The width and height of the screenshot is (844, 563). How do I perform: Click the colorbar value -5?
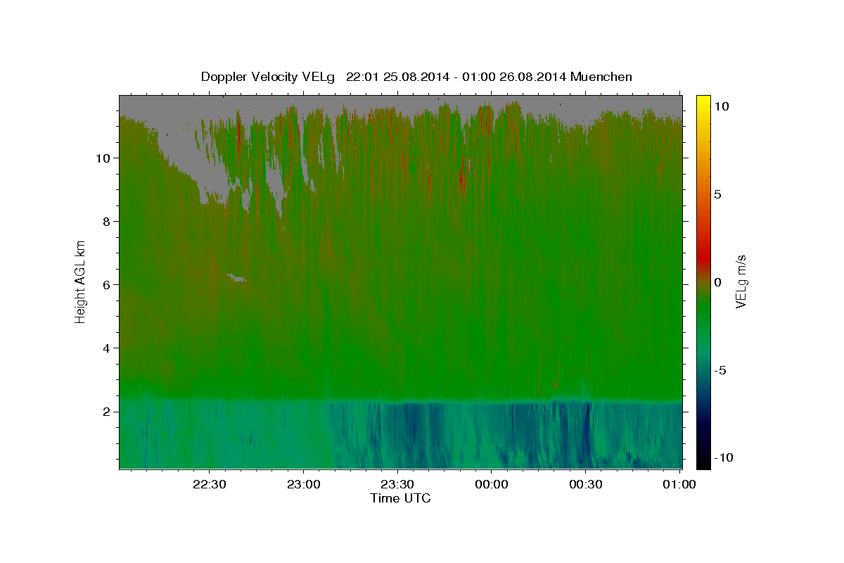point(720,370)
